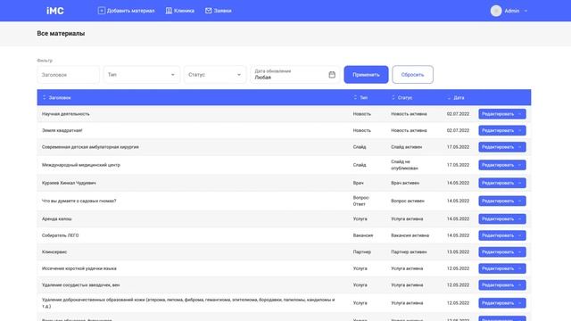Click the Вакансия type cell
The height and width of the screenshot is (321, 571).
363,235
